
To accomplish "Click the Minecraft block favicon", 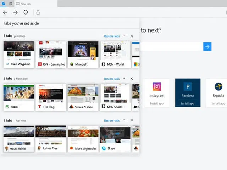I will [x=72, y=64].
